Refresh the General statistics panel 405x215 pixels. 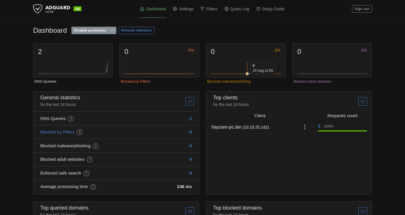190,101
